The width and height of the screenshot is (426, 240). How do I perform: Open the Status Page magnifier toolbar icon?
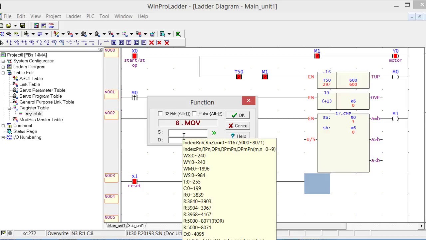pyautogui.click(x=162, y=34)
